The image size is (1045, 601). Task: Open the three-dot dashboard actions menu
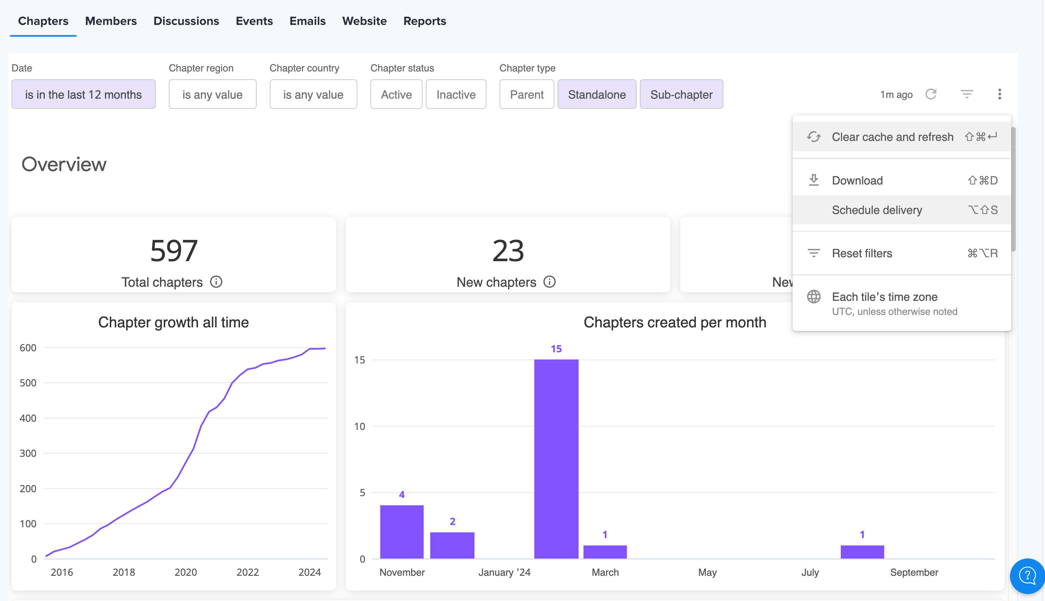pos(999,94)
